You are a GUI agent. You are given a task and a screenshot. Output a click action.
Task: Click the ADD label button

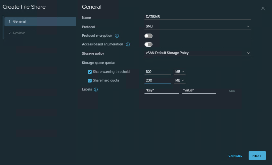(232, 91)
